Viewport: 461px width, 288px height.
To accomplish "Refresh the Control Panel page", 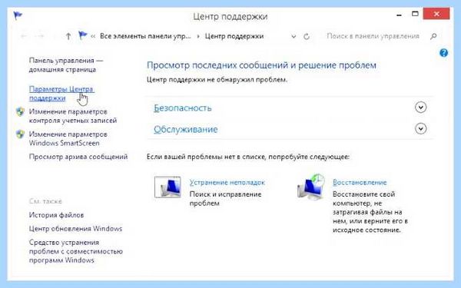I will pos(307,36).
